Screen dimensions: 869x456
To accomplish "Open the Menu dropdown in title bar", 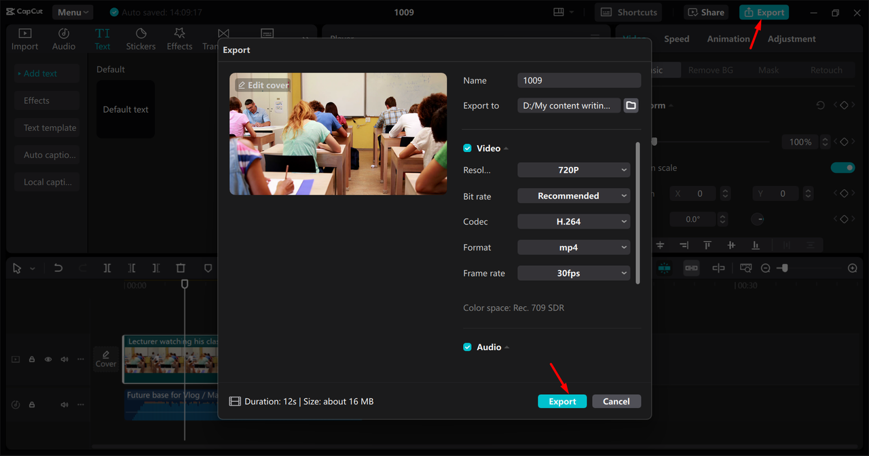I will tap(73, 12).
